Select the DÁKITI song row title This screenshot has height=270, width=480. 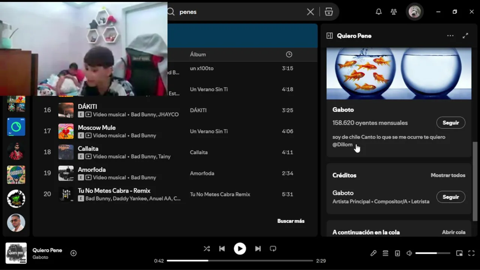(87, 106)
